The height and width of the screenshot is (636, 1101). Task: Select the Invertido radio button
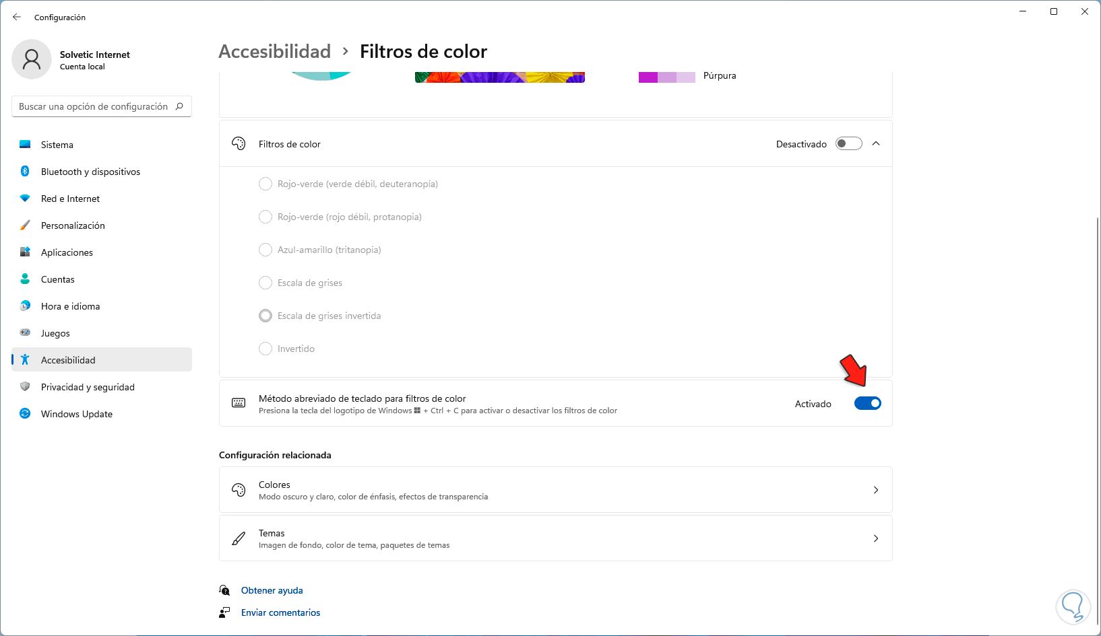click(265, 349)
